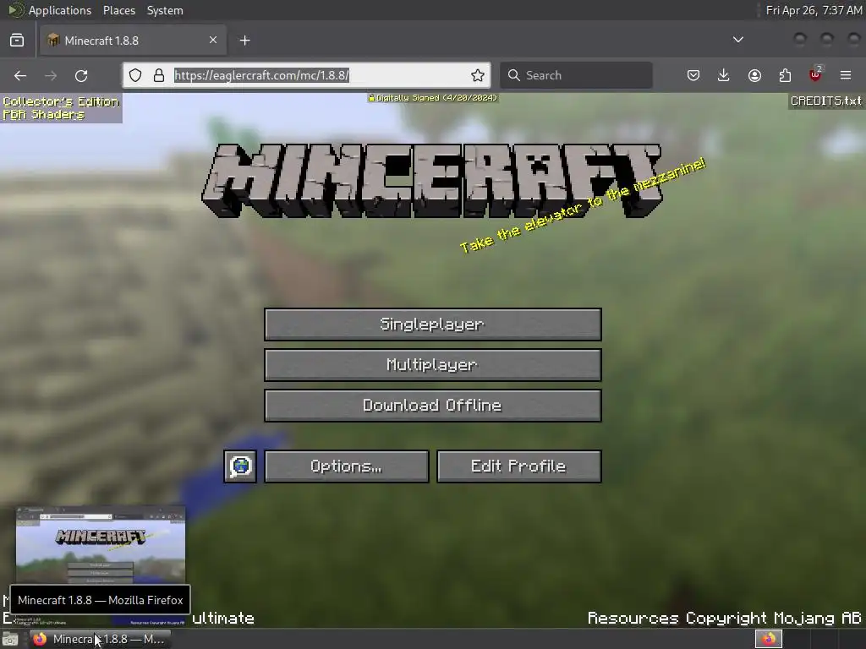Open the tracking protection shield icon
866x649 pixels.
pos(135,75)
